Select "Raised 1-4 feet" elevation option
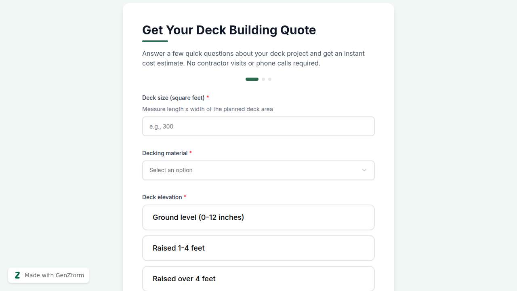Viewport: 517px width, 291px height. [258, 248]
